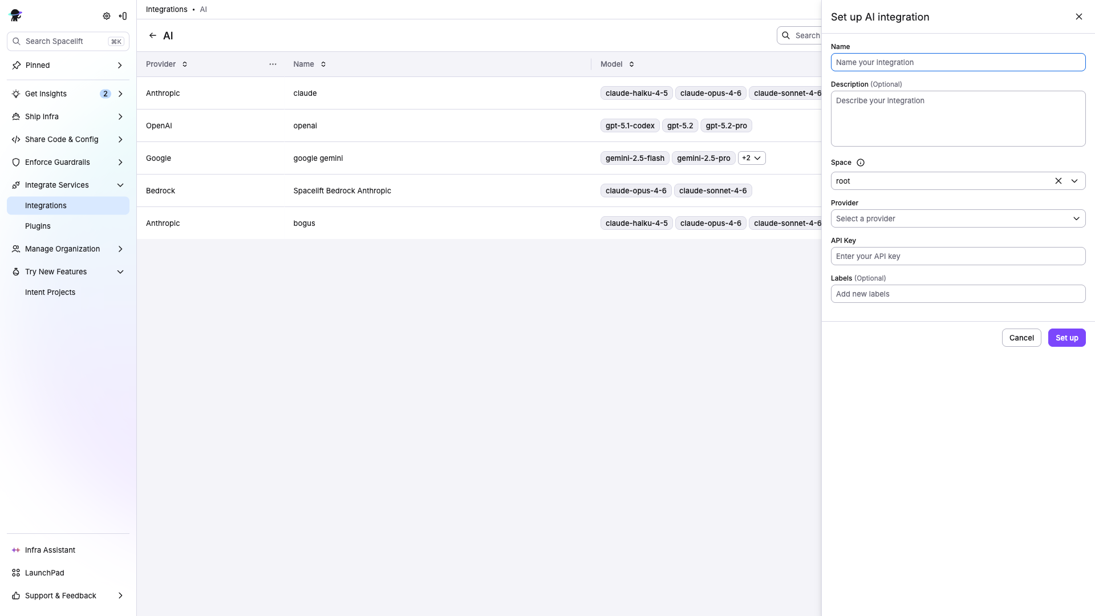The image size is (1095, 616).
Task: Switch to Integrations via the breadcrumb
Action: [x=166, y=9]
